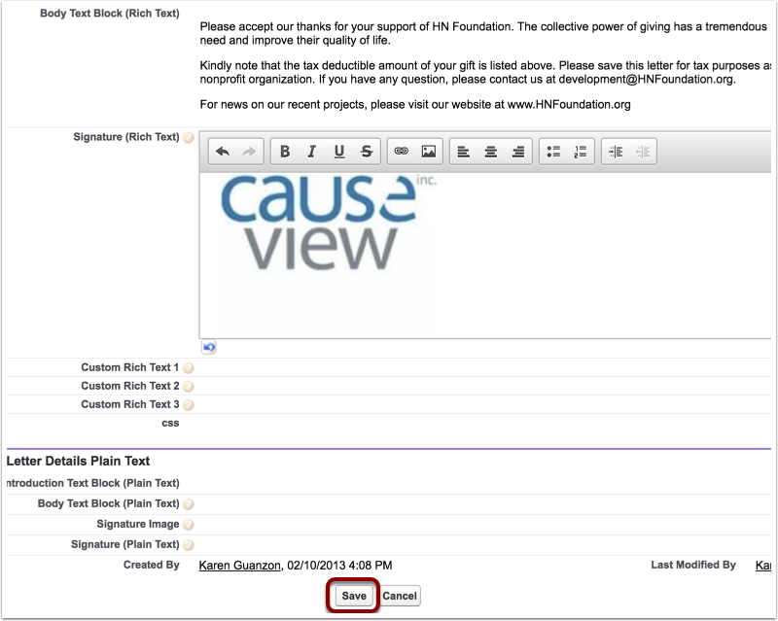Click the Save button
The width and height of the screenshot is (778, 621).
[354, 596]
